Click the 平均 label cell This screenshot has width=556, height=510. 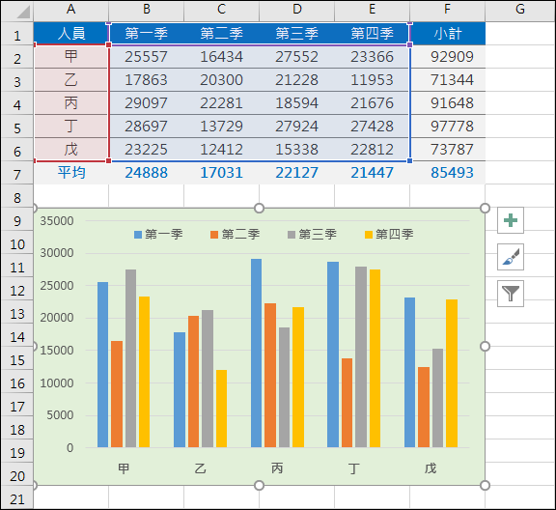click(x=70, y=173)
